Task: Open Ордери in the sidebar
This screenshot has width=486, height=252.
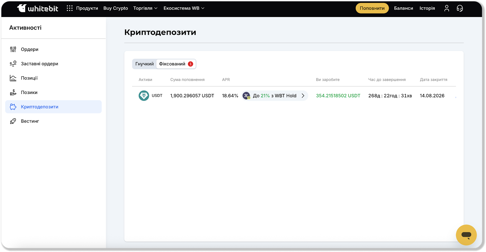Action: point(29,49)
